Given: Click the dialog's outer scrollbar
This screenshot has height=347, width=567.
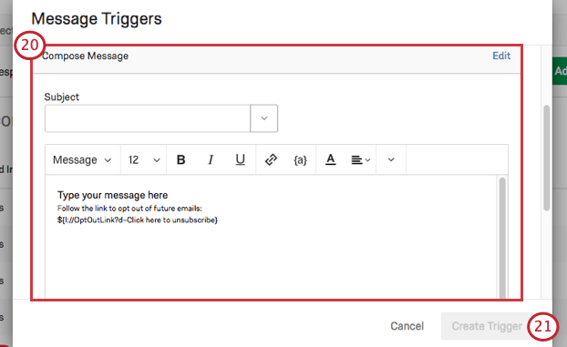Looking at the screenshot, I should pyautogui.click(x=546, y=158).
